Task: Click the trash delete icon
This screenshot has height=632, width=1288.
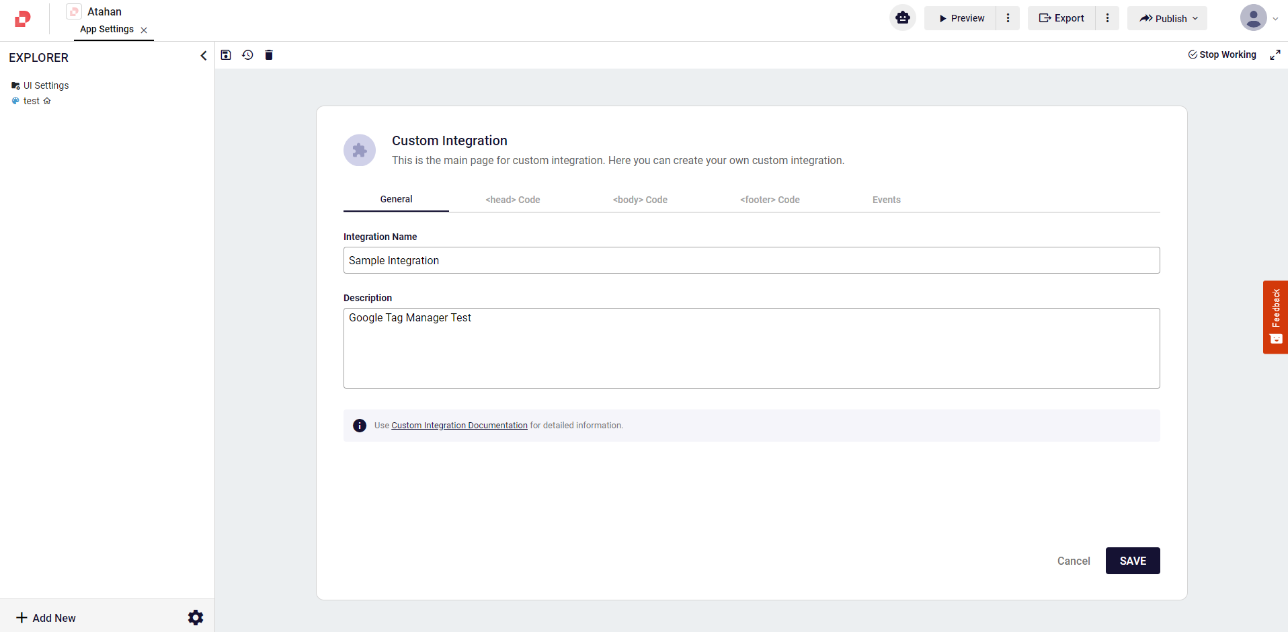Action: point(269,55)
